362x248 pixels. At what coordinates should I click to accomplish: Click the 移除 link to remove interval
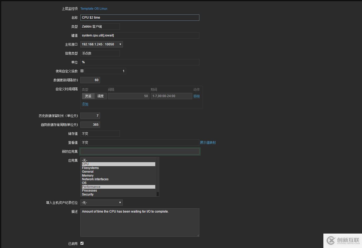(197, 96)
